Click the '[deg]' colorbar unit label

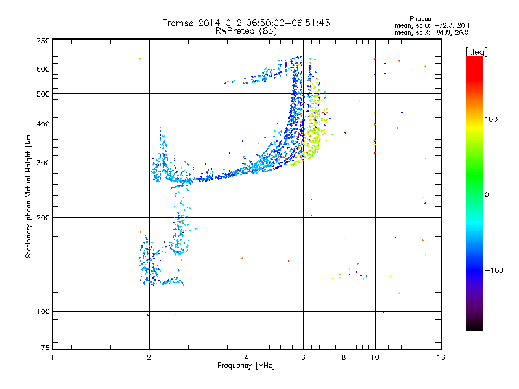click(x=476, y=53)
